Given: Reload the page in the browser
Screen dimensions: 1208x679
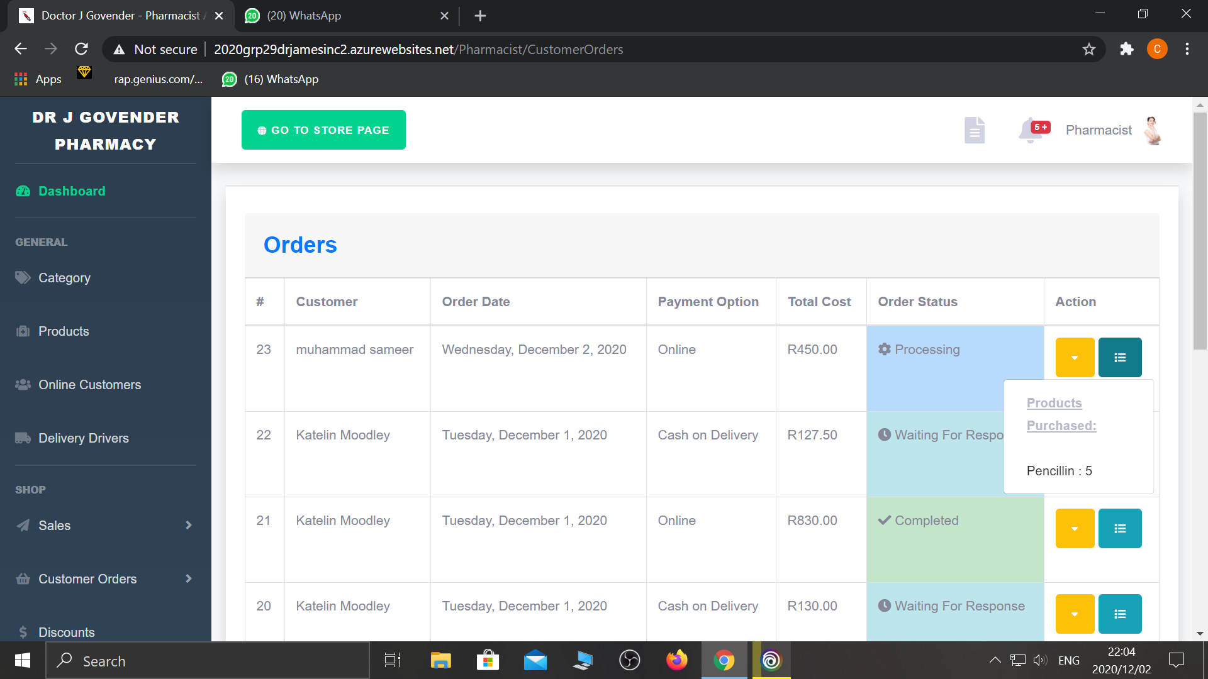Looking at the screenshot, I should coord(81,50).
